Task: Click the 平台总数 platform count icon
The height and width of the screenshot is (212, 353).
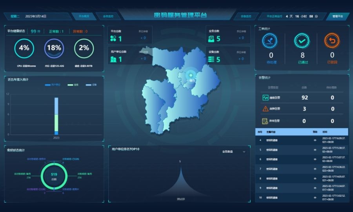Action: click(113, 38)
